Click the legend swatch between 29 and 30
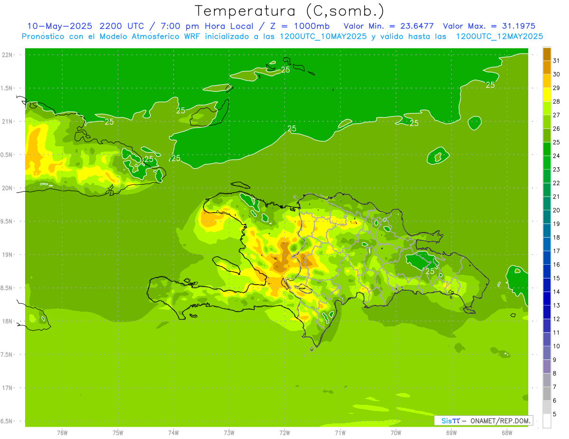The image size is (569, 439). coord(547,81)
